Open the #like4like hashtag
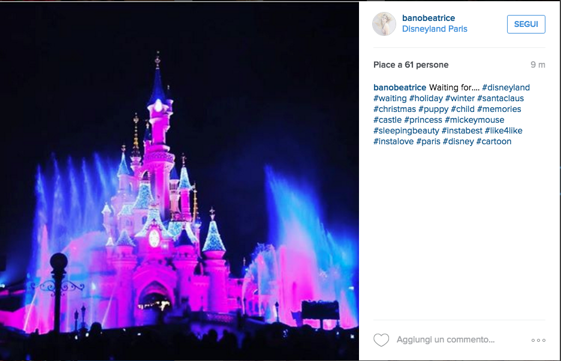This screenshot has height=361, width=561. pyautogui.click(x=503, y=131)
